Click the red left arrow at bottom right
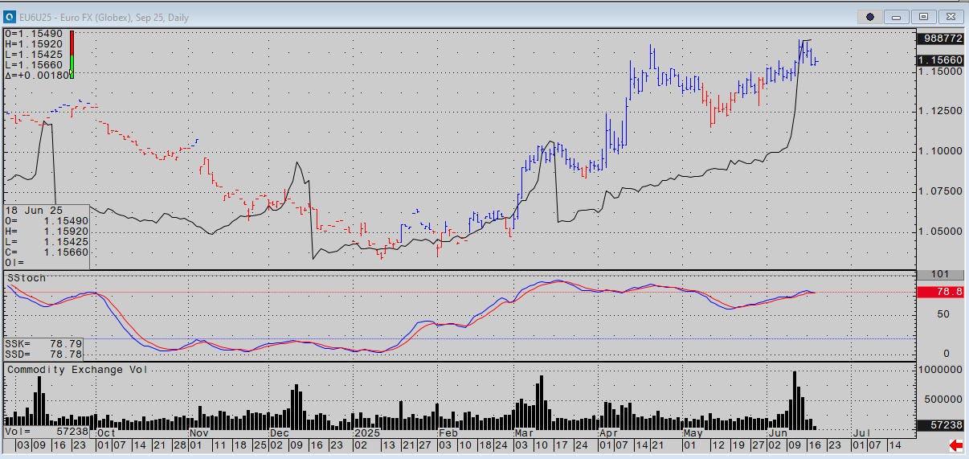This screenshot has width=969, height=459. coord(956,445)
